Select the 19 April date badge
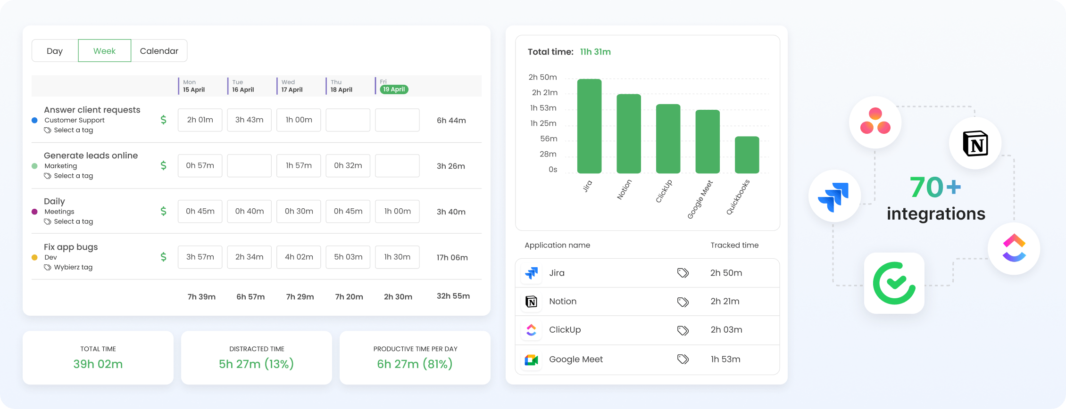The height and width of the screenshot is (409, 1066). (x=394, y=90)
